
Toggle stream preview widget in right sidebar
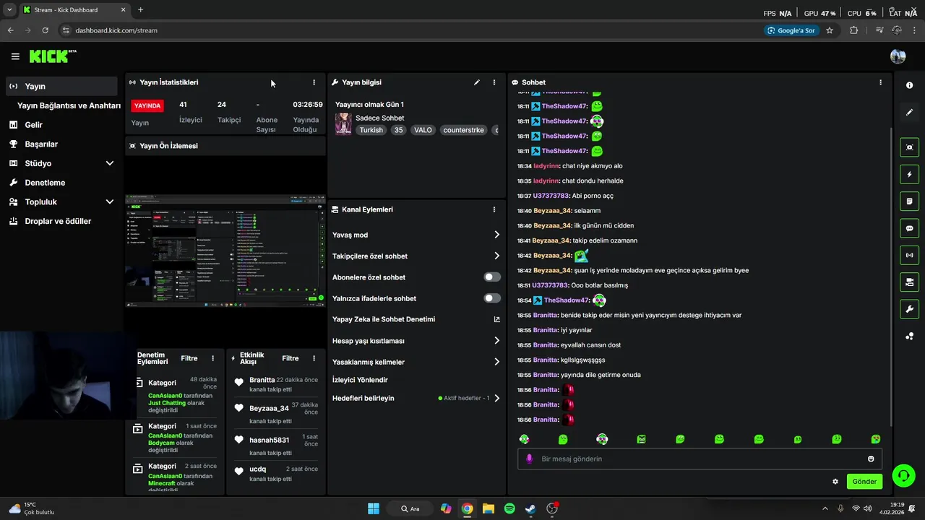click(909, 147)
